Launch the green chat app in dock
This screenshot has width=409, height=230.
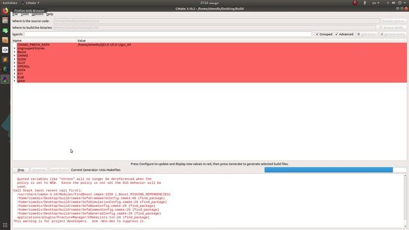coord(5,31)
